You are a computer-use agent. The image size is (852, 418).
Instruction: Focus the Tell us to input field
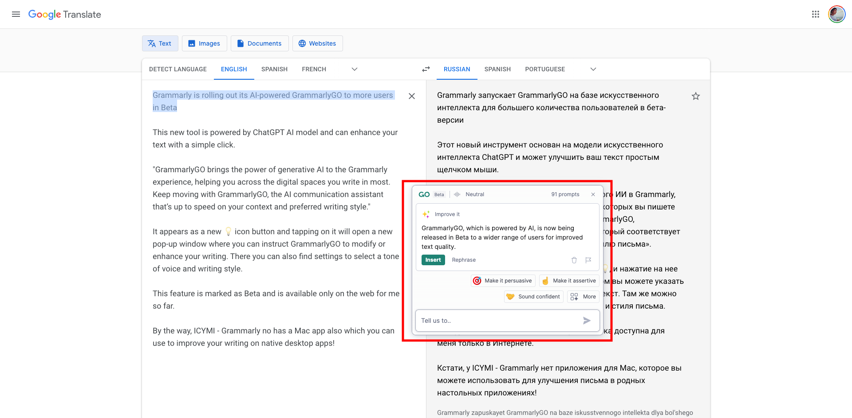point(508,321)
